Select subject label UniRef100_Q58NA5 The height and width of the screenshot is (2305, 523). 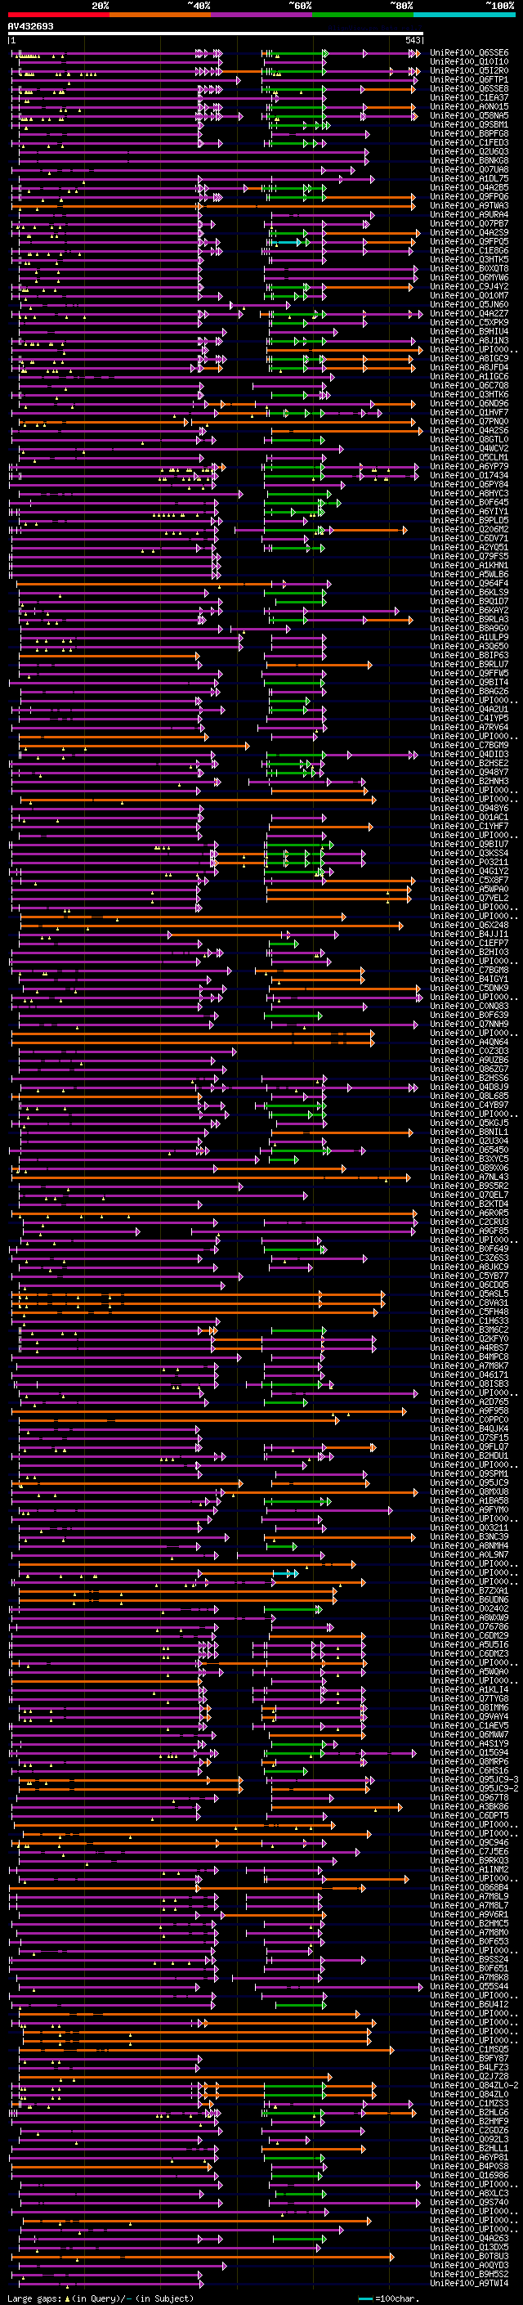click(x=469, y=115)
